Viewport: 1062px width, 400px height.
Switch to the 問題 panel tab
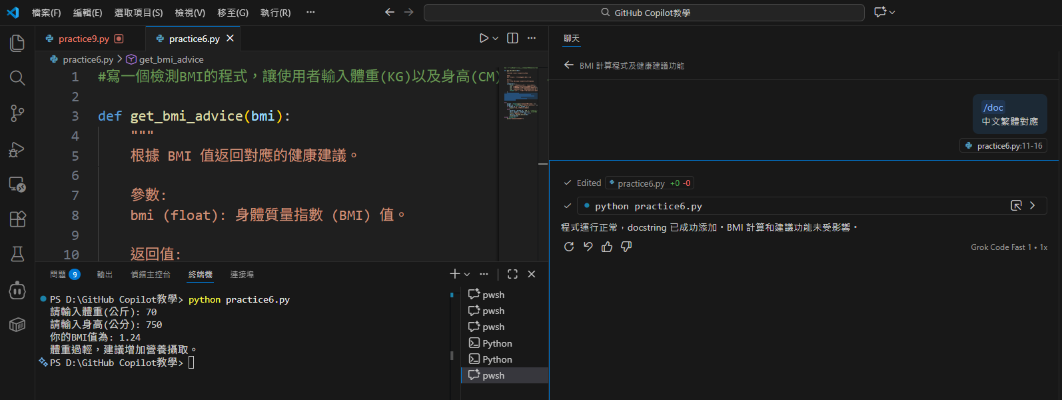point(65,274)
